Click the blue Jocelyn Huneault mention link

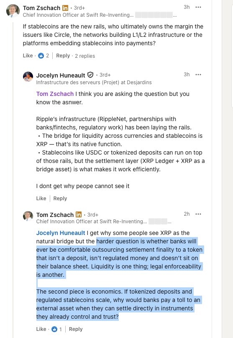pos(61,233)
